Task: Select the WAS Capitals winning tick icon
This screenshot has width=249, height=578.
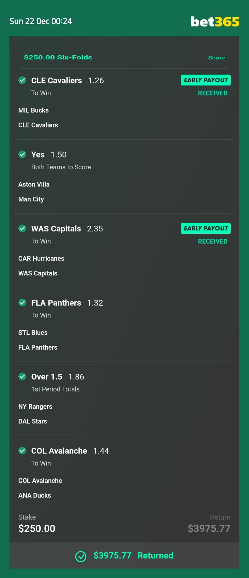Action: [x=22, y=228]
